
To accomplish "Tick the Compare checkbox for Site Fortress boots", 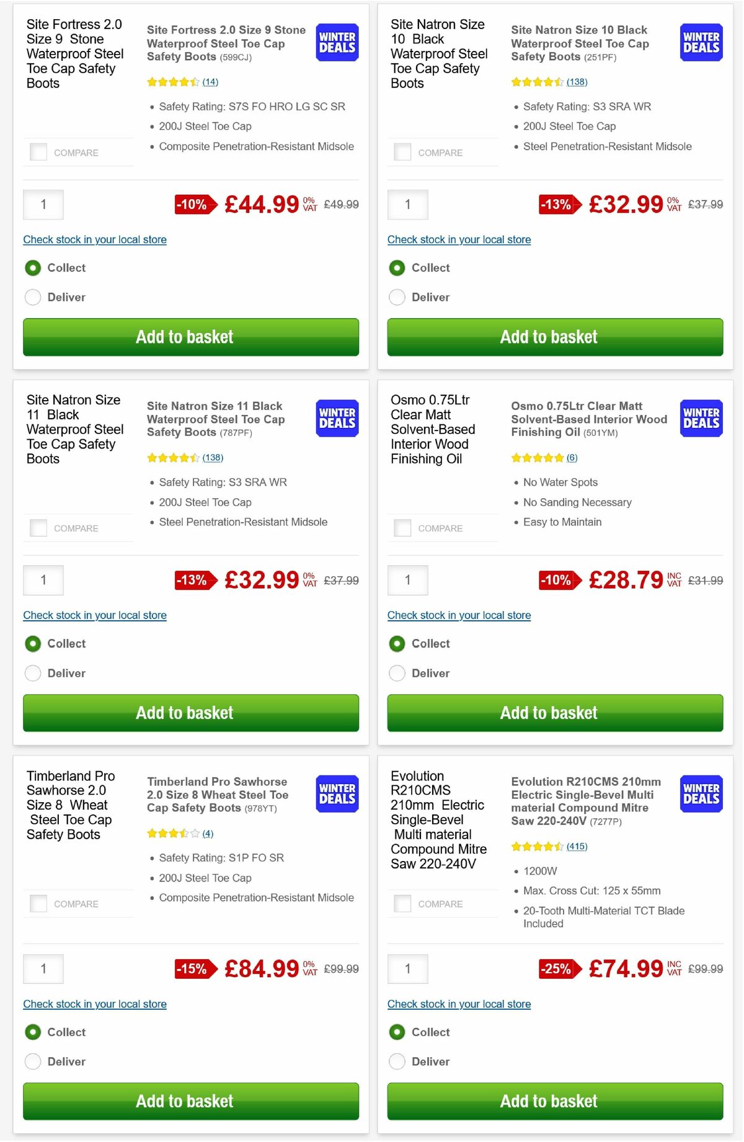I will 38,151.
